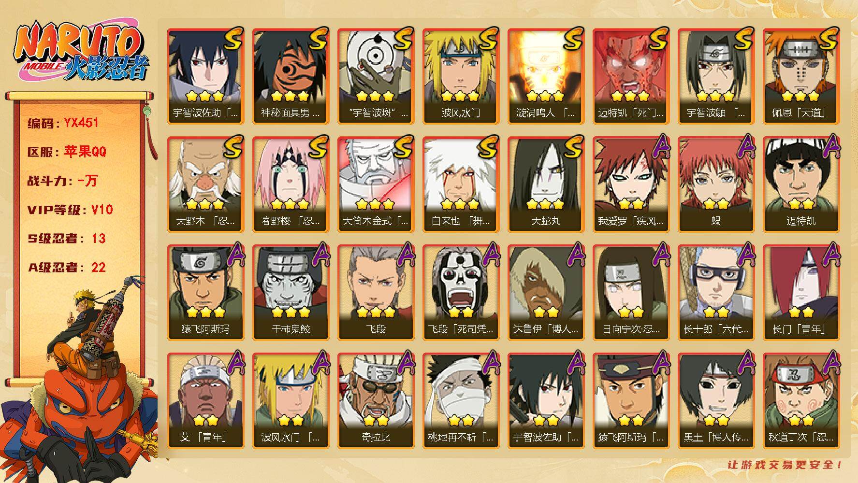The height and width of the screenshot is (483, 858).
Task: Click the 编码: YX451 account code text
Action: pyautogui.click(x=63, y=123)
